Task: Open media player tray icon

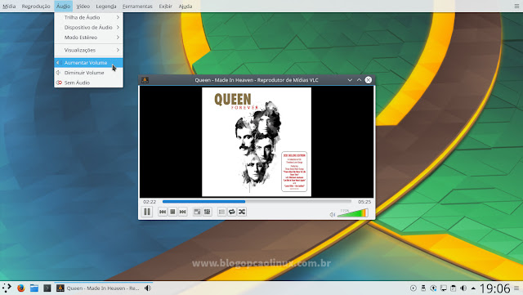Action: coord(413,288)
